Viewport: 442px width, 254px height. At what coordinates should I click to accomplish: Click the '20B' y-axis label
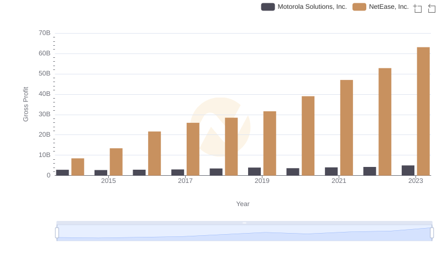coord(45,134)
